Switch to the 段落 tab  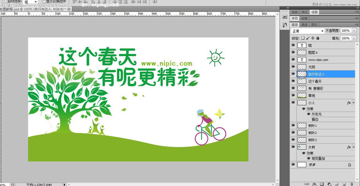(x=305, y=18)
